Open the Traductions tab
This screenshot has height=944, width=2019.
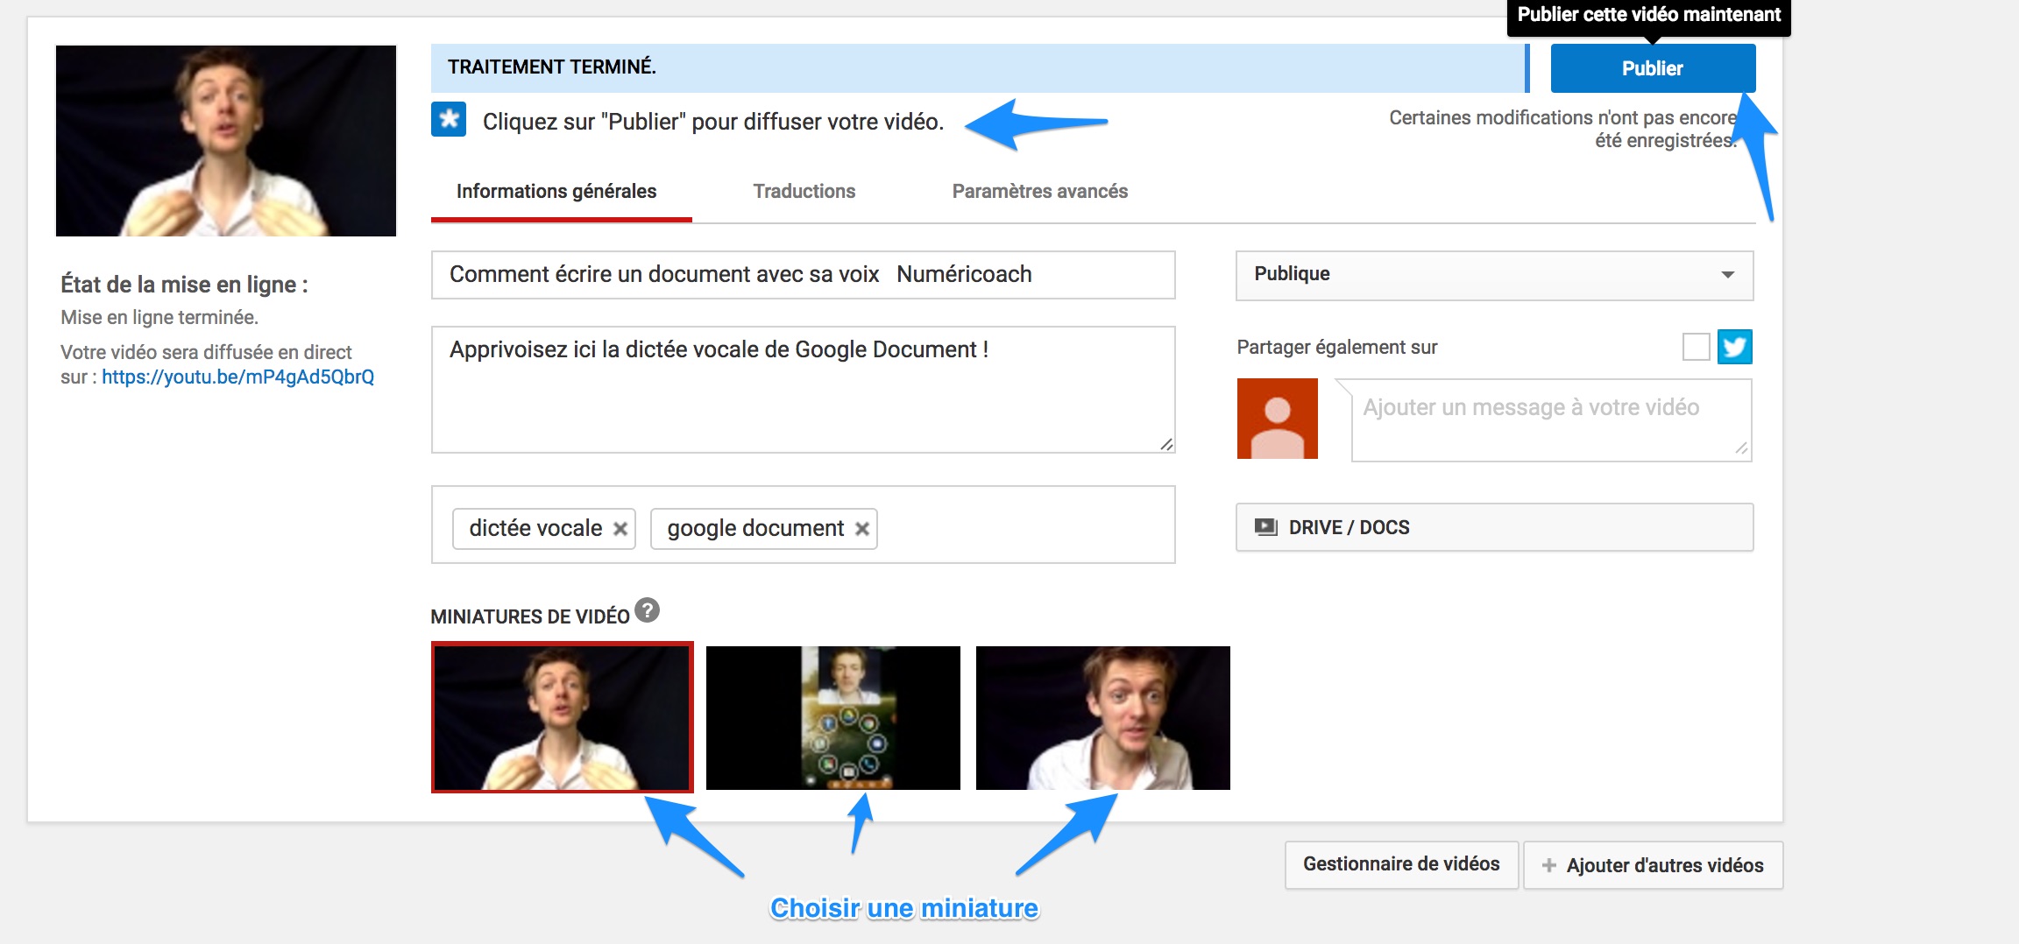(804, 191)
